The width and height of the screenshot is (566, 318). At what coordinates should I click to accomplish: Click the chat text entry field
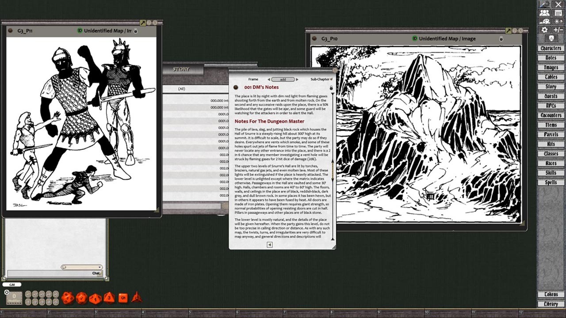[49, 273]
